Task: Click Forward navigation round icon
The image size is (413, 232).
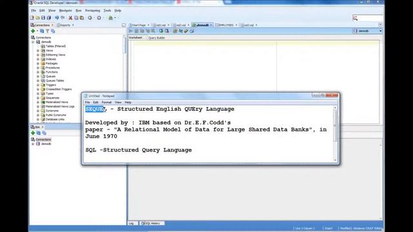Action: (99, 18)
